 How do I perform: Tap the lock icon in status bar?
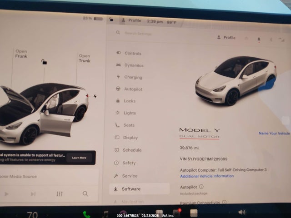tap(111, 19)
